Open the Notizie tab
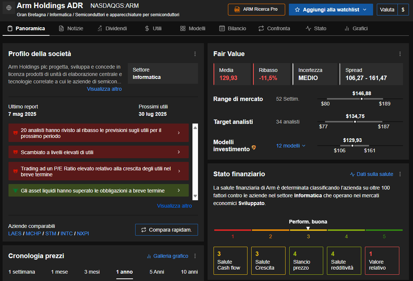The image size is (413, 281). [x=71, y=29]
